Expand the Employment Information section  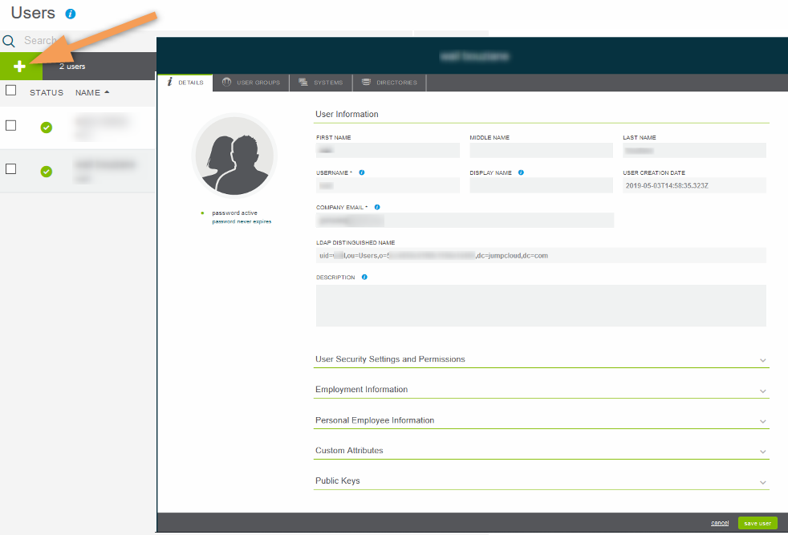[x=542, y=390]
